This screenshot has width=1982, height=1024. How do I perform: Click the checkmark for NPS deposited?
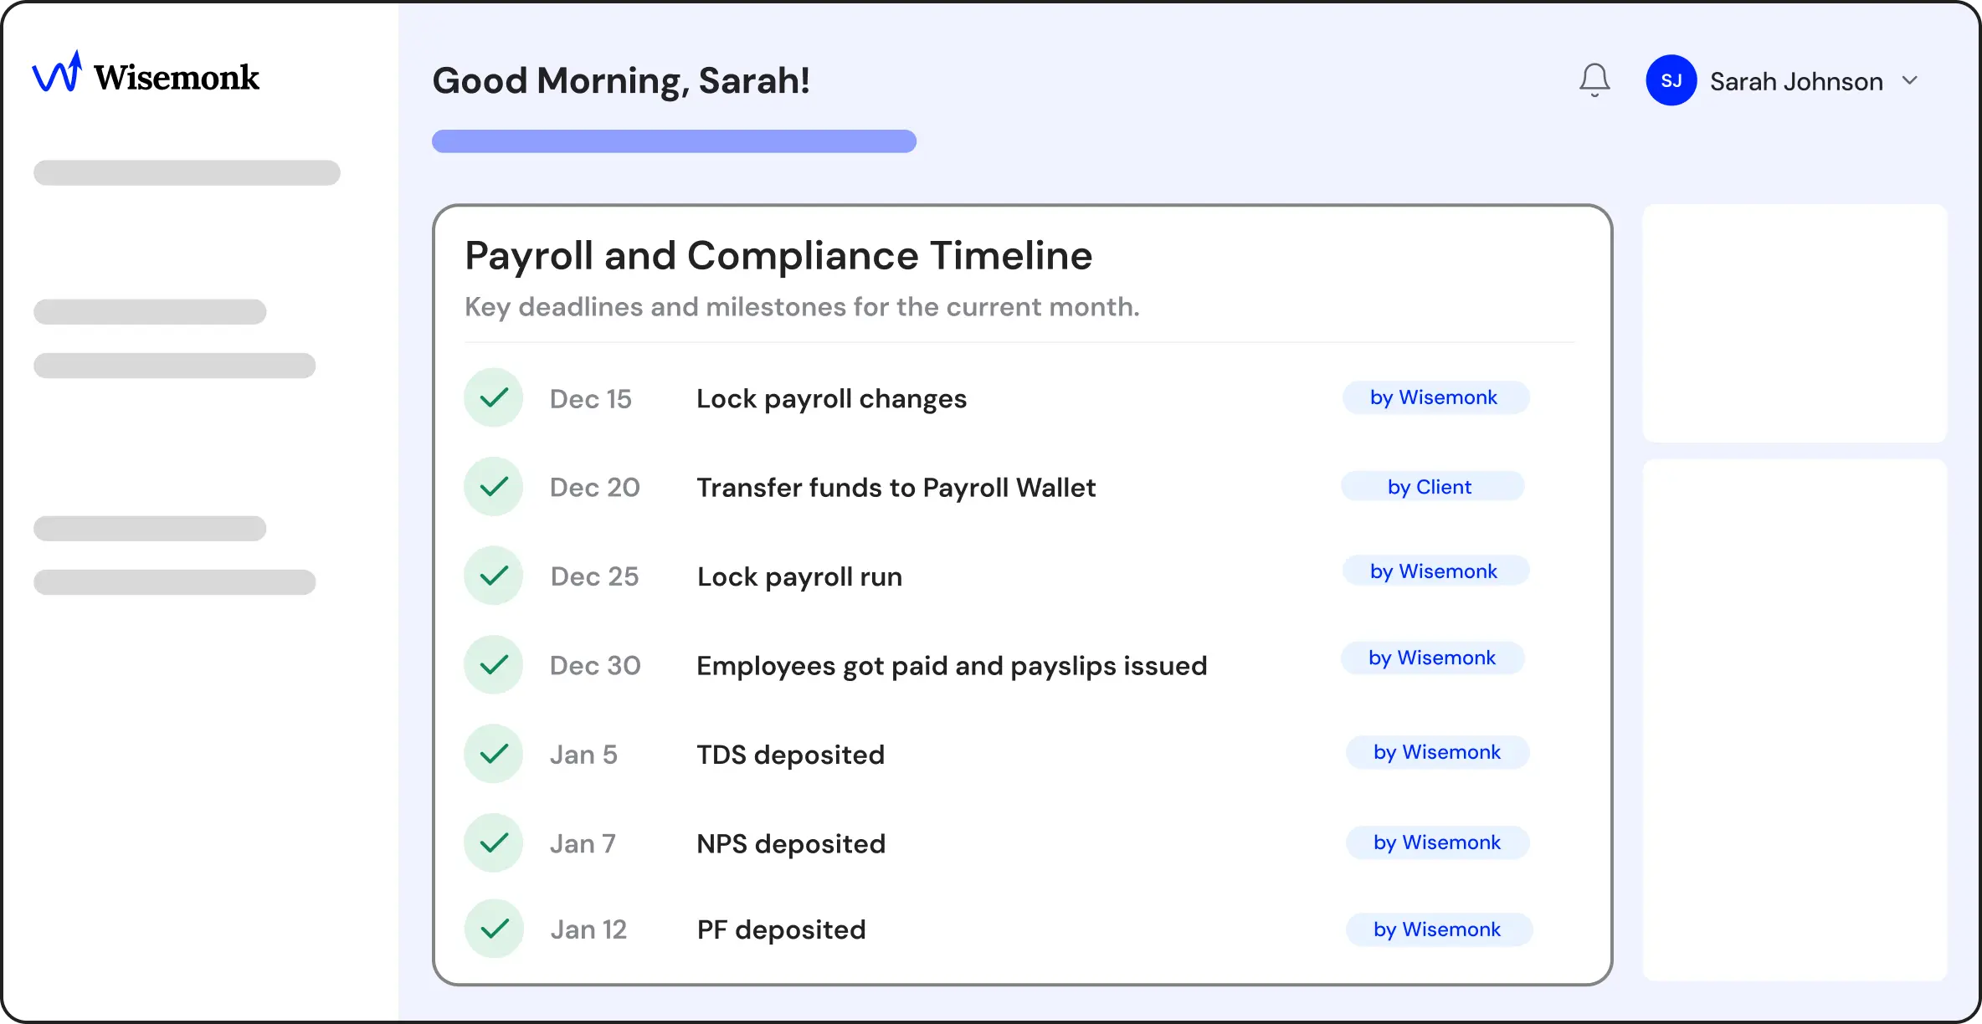point(494,842)
